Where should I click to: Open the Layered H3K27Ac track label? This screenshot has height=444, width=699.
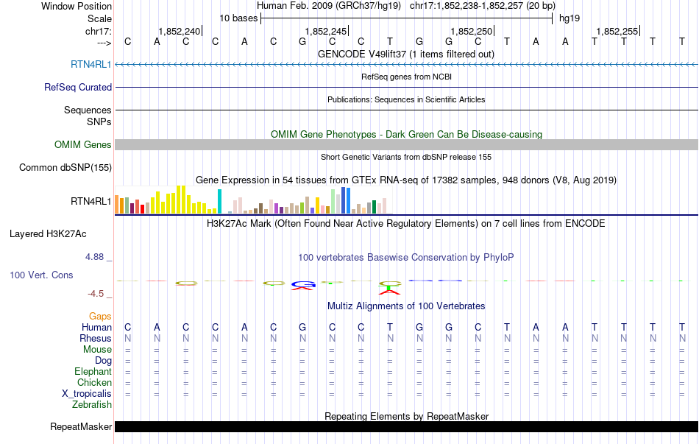[48, 235]
